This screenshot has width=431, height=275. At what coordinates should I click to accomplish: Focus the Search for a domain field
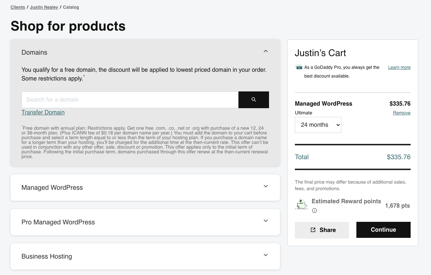(x=130, y=99)
